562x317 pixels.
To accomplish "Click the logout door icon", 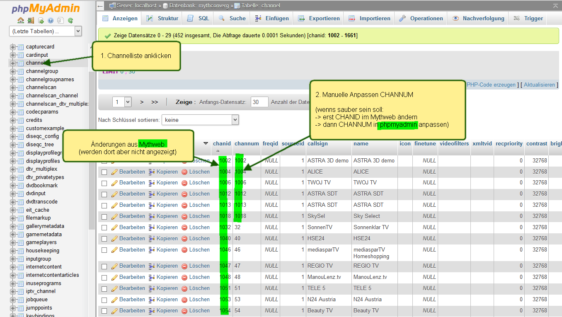I will click(x=31, y=20).
